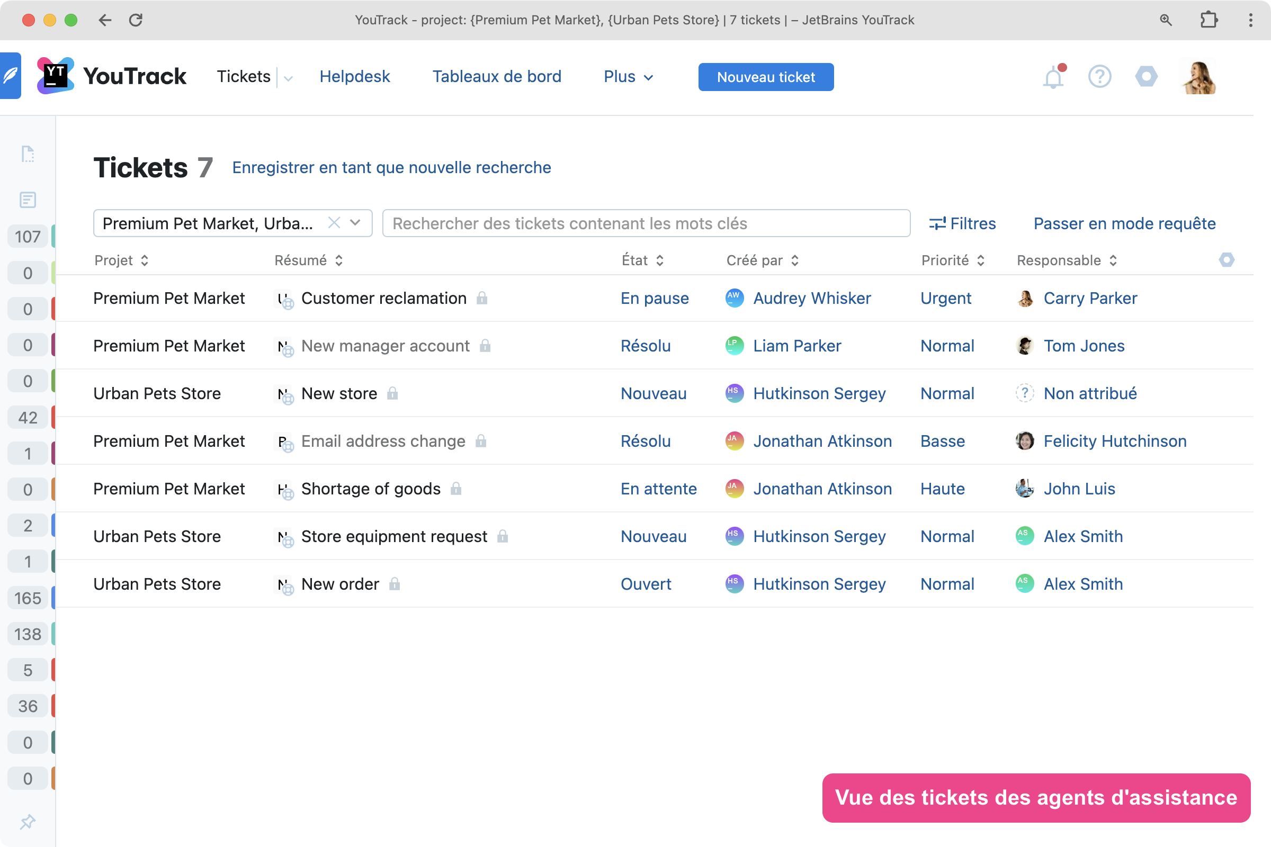Open the notifications bell
This screenshot has height=847, width=1271.
tap(1053, 77)
